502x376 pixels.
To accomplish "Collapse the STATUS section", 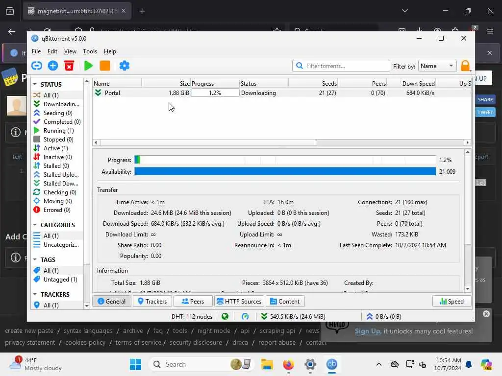I will 35,84.
